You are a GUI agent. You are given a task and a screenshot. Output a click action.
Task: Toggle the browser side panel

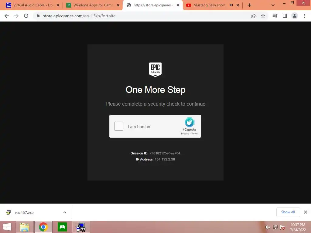pyautogui.click(x=285, y=16)
